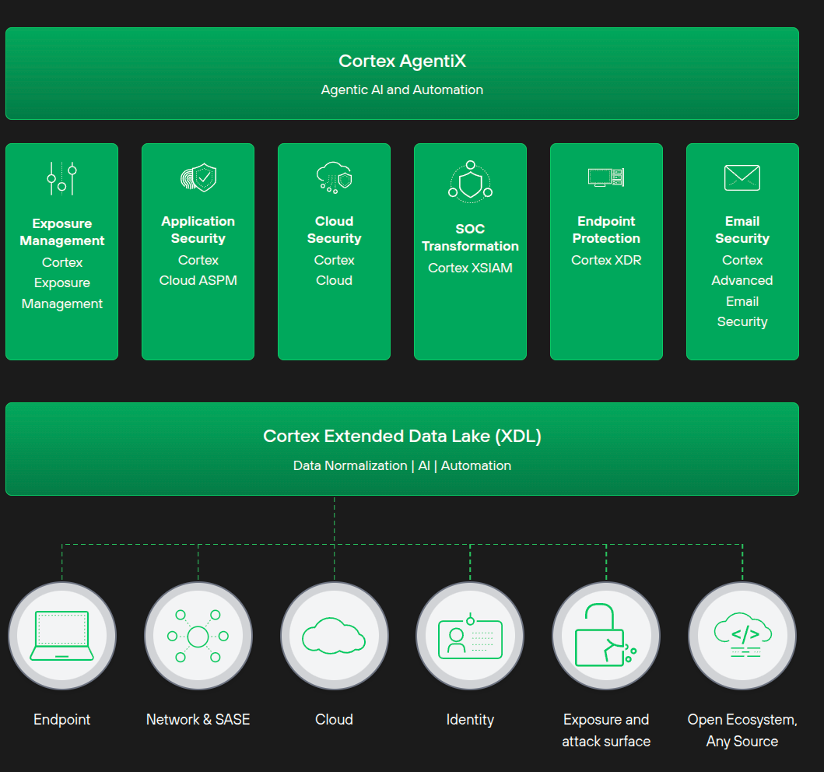
Task: Click the 'Application Security' card heading
Action: click(198, 230)
